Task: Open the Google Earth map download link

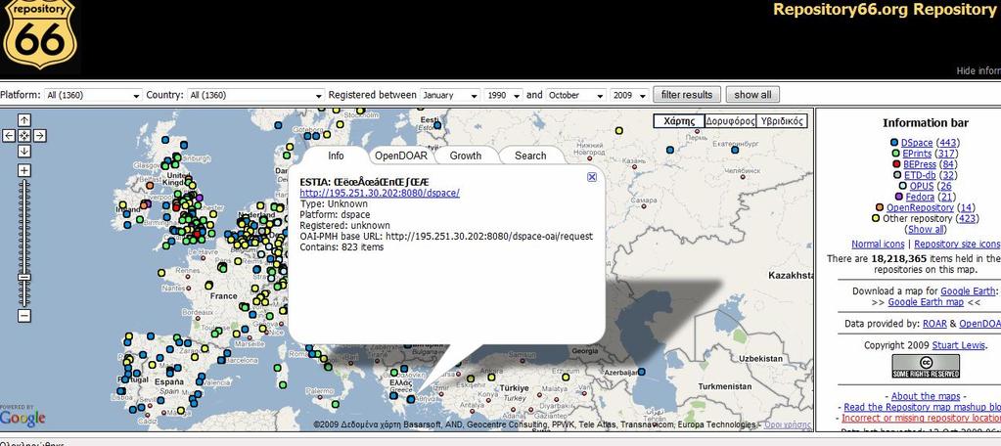Action: coord(926,302)
